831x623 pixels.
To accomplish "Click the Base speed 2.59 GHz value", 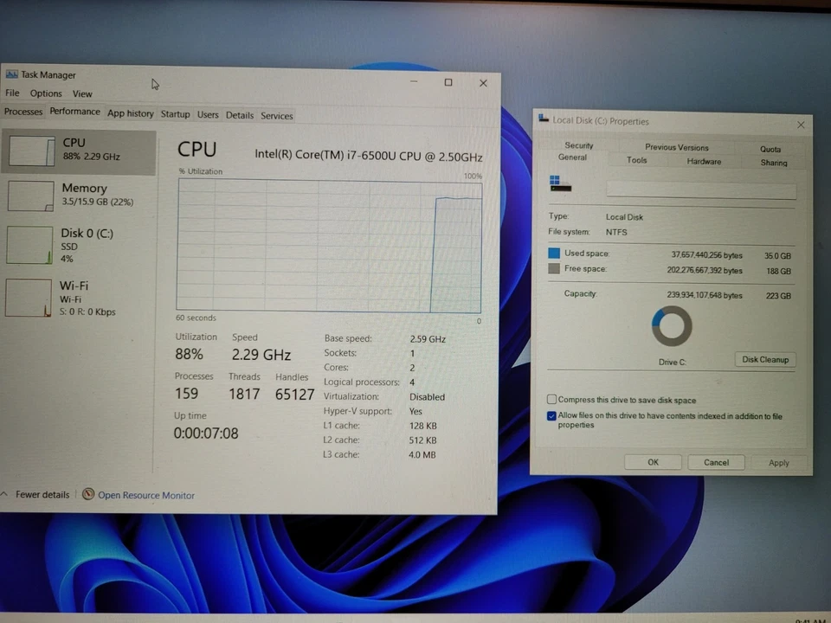I will [428, 339].
